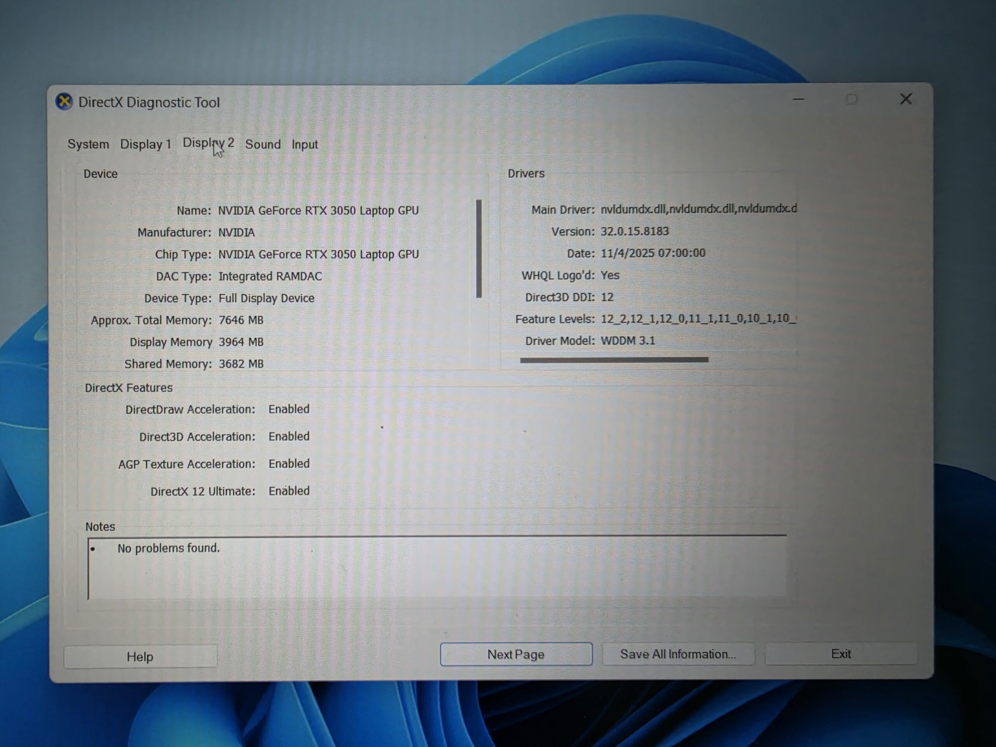Click the Drivers panel horizontal scrollbar
996x747 pixels.
(614, 360)
